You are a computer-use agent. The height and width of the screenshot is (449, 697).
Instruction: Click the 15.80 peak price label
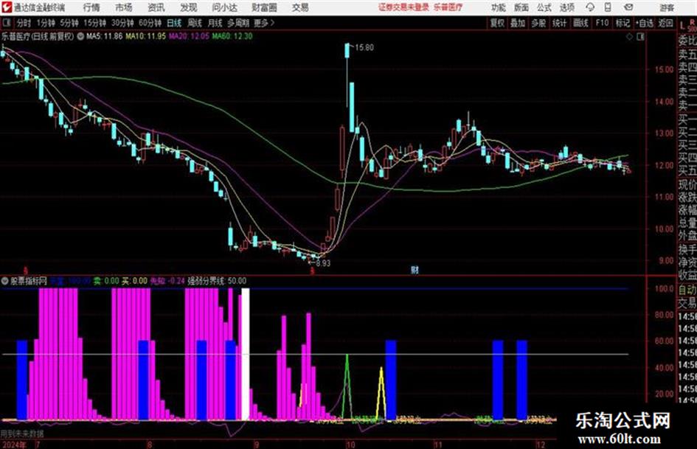[x=364, y=48]
